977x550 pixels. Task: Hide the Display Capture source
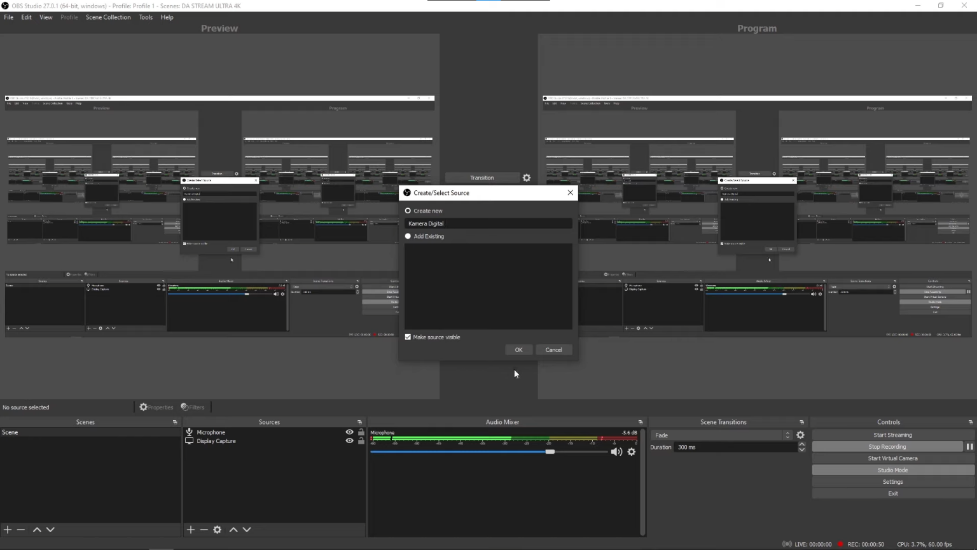(349, 441)
